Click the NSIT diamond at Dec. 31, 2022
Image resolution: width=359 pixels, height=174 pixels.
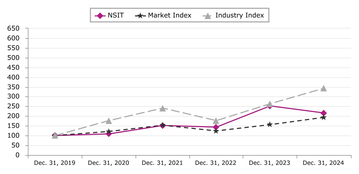point(216,127)
